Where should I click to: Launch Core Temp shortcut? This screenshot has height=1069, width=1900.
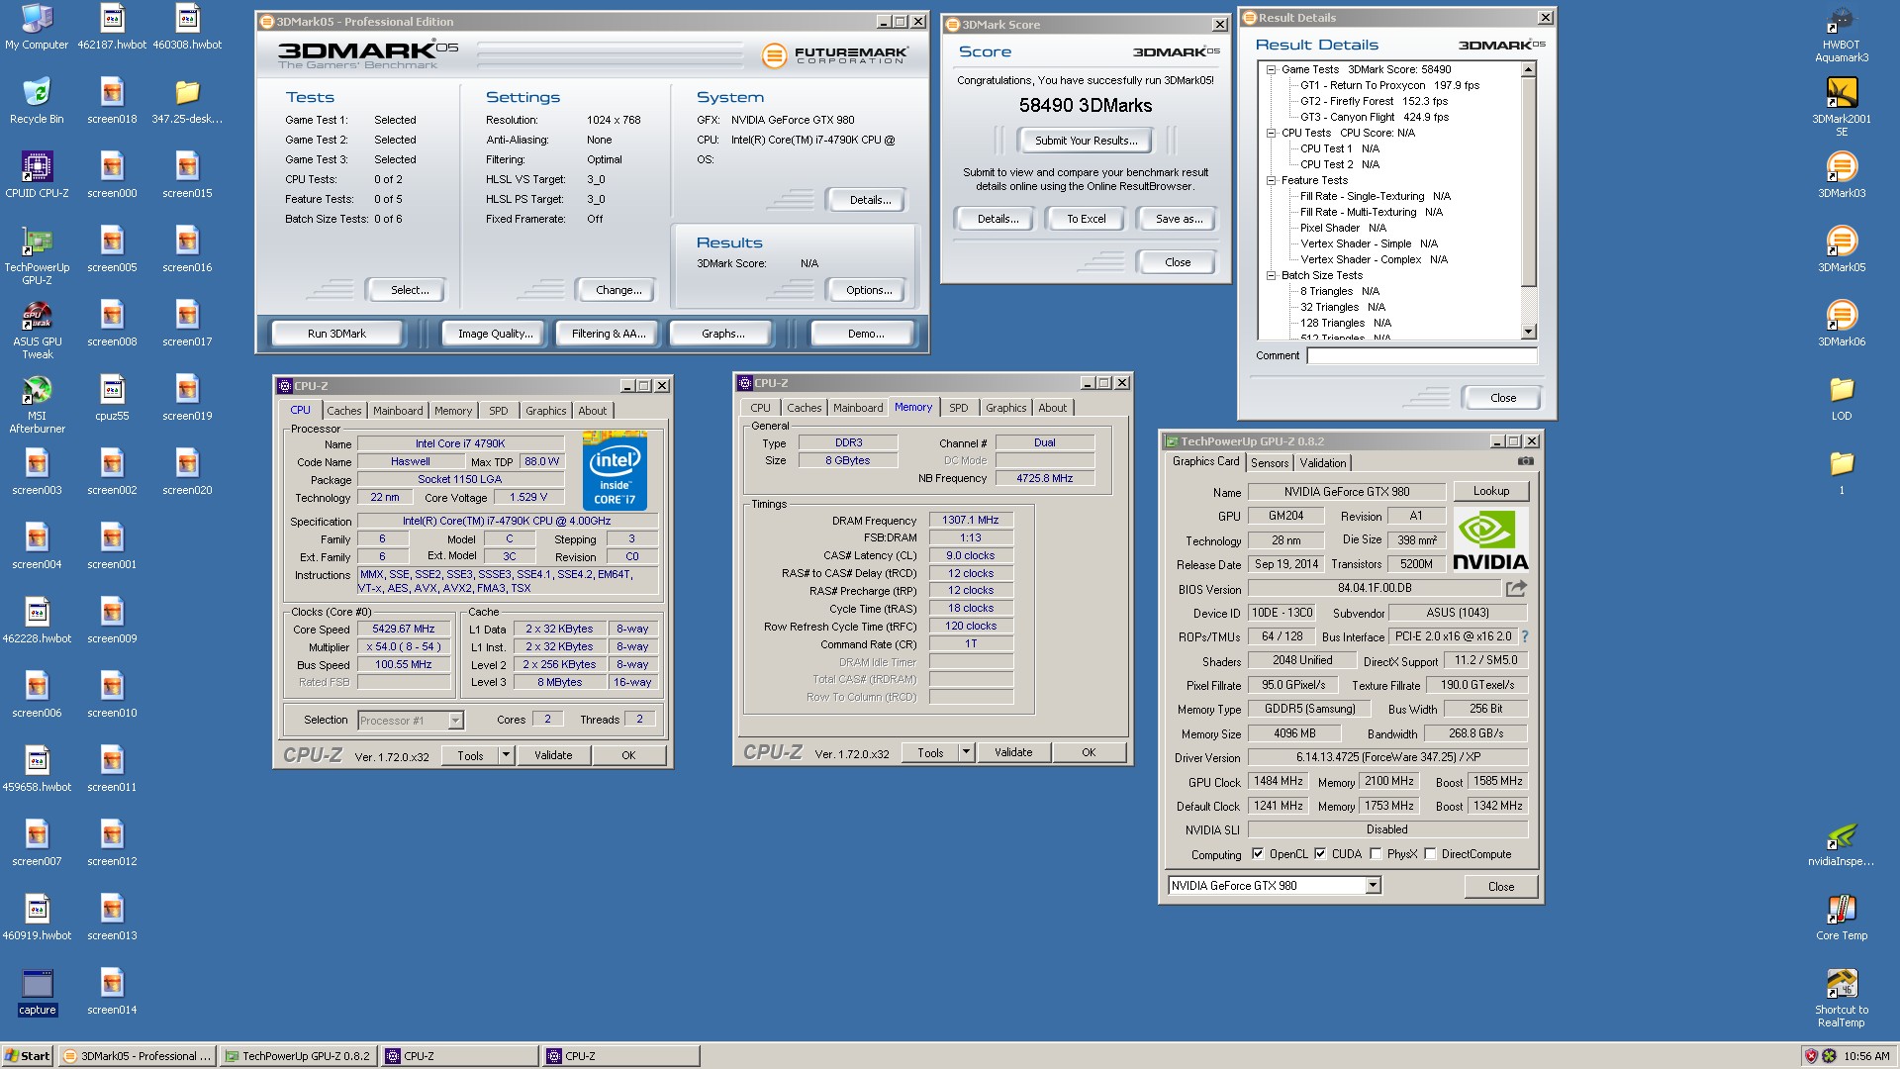tap(1842, 918)
